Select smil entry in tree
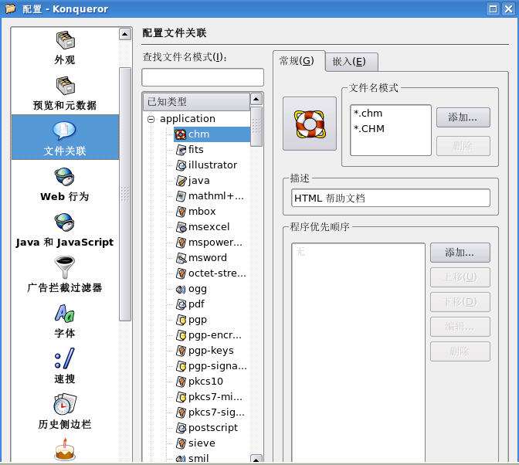 198,458
